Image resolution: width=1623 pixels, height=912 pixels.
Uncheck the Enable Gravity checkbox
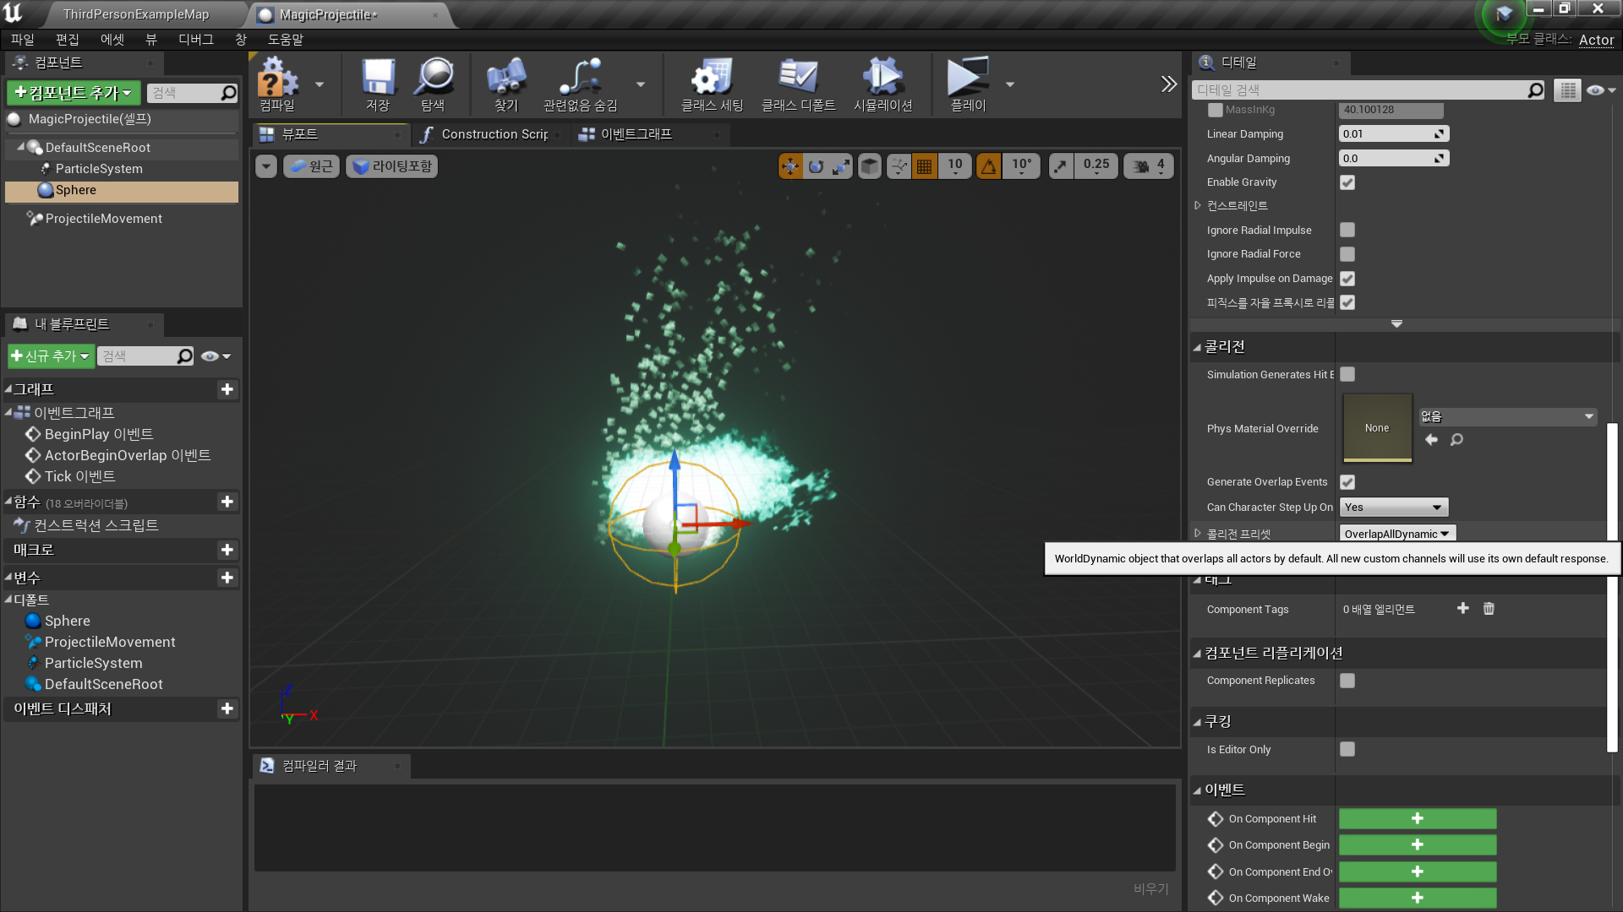pos(1347,182)
